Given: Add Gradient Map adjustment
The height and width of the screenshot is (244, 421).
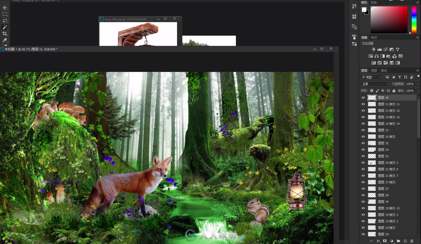Looking at the screenshot, I should pyautogui.click(x=398, y=63).
